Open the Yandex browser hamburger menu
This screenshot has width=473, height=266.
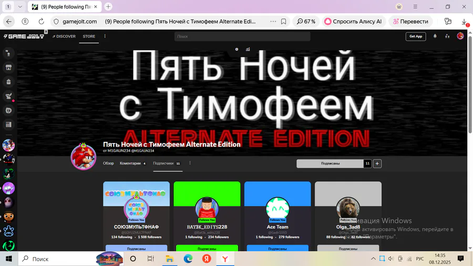[x=415, y=7]
